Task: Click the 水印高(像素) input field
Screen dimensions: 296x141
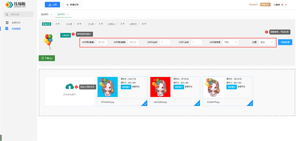Action: tap(133, 42)
